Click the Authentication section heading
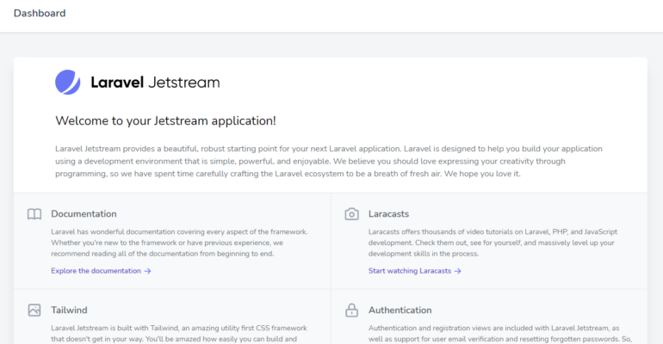The image size is (663, 344). point(400,310)
